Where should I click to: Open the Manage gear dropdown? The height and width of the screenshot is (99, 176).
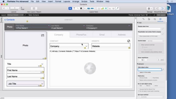click(150, 9)
